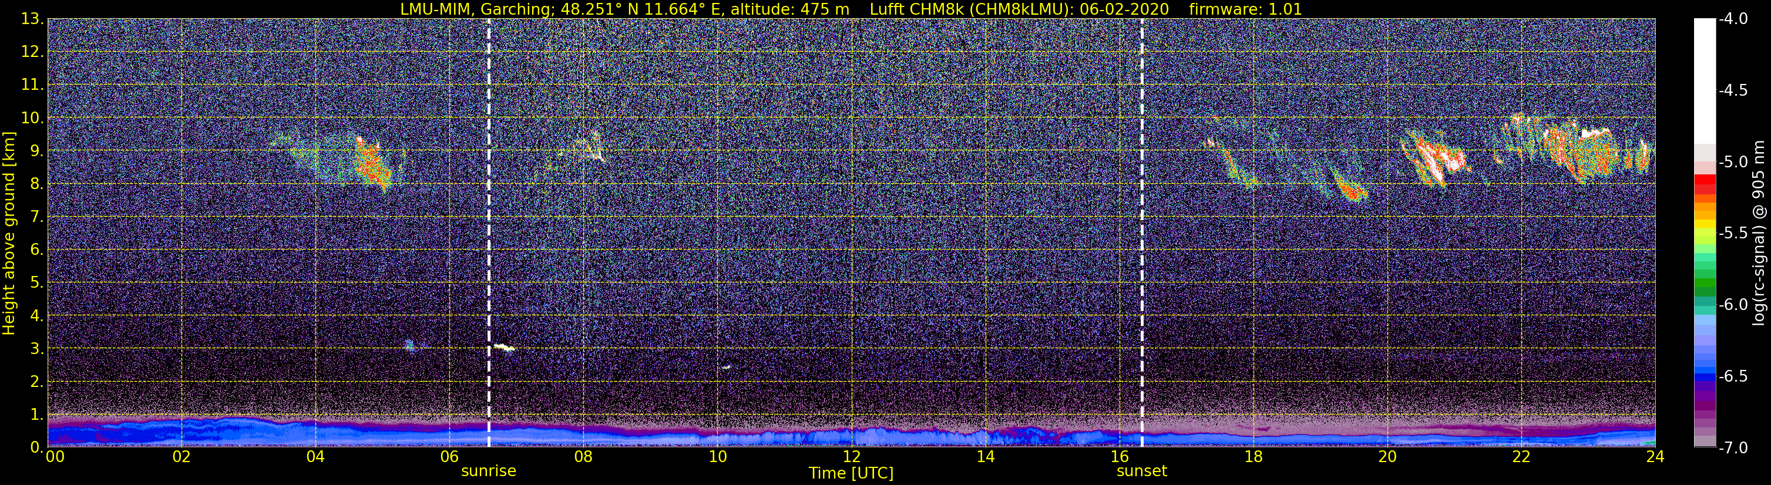Click the 'log(rc-signal) @ 905 nm' colorbar label
The width and height of the screenshot is (1771, 485).
coord(1759,233)
